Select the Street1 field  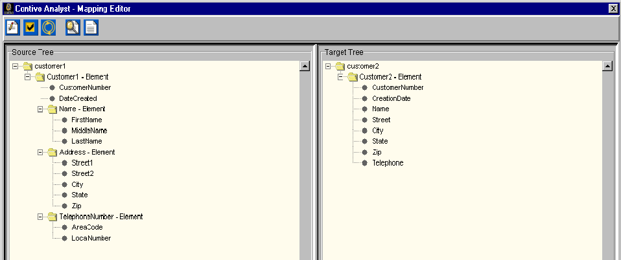point(82,163)
